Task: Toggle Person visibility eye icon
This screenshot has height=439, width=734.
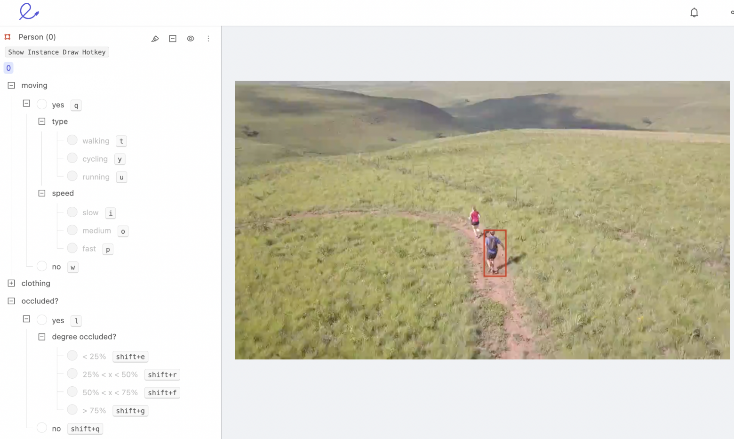Action: (191, 39)
